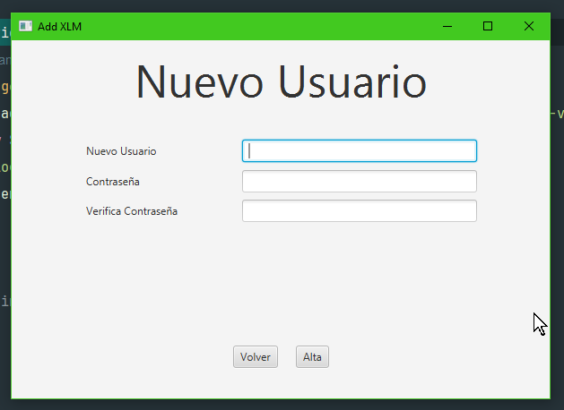Click the Contraseña label
The height and width of the screenshot is (410, 564).
pos(113,182)
